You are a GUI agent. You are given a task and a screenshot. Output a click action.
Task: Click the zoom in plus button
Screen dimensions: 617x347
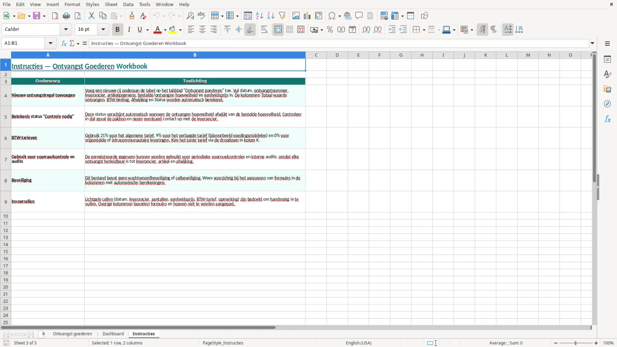coord(596,343)
